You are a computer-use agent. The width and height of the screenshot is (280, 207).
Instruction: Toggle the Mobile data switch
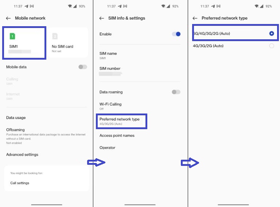tap(83, 67)
